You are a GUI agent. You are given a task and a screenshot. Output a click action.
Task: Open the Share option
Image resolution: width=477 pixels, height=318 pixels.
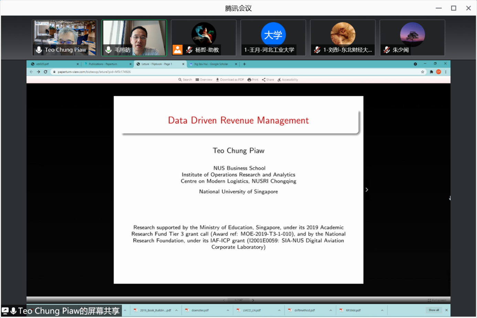pyautogui.click(x=268, y=79)
